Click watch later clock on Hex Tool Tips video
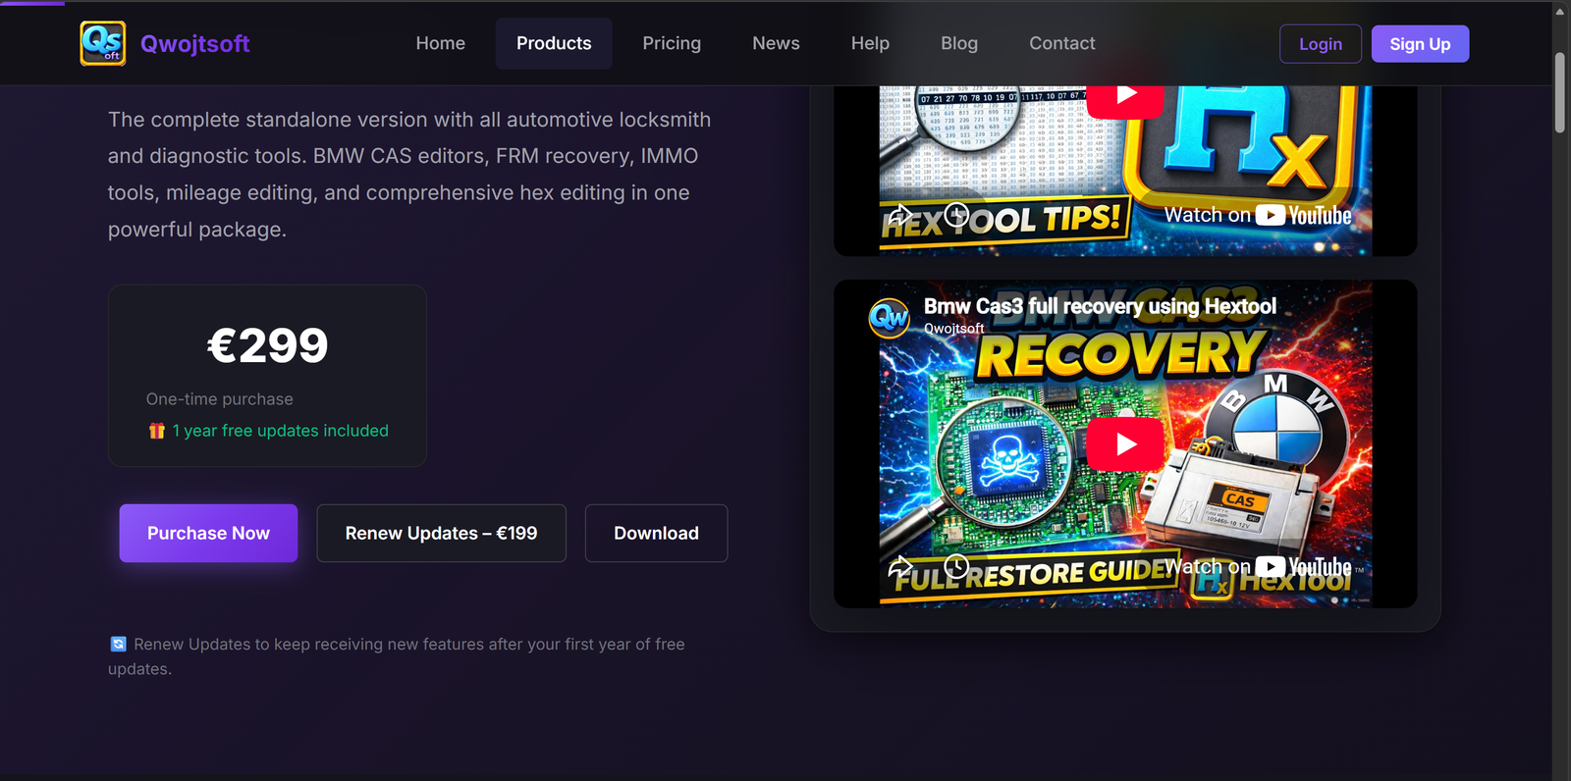1571x781 pixels. (956, 214)
